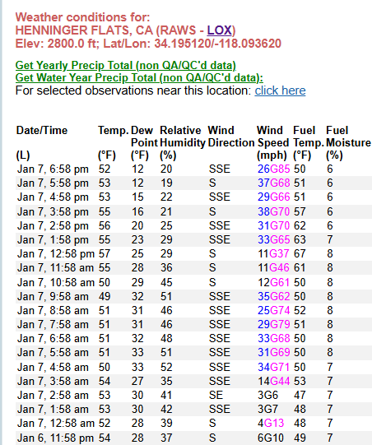Click the 'Jan 7, 3:58 pm' date cell
This screenshot has width=372, height=445.
pyautogui.click(x=53, y=211)
